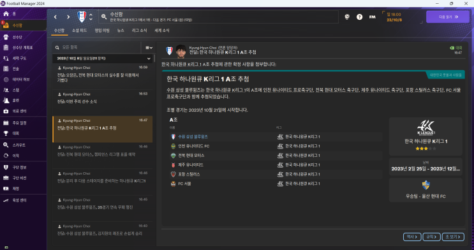Open the 홈 home sidebar icon

[x=6, y=13]
